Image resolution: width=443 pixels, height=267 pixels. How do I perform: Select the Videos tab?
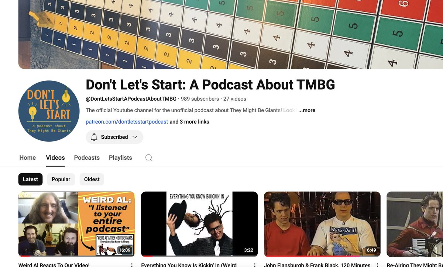click(x=55, y=158)
